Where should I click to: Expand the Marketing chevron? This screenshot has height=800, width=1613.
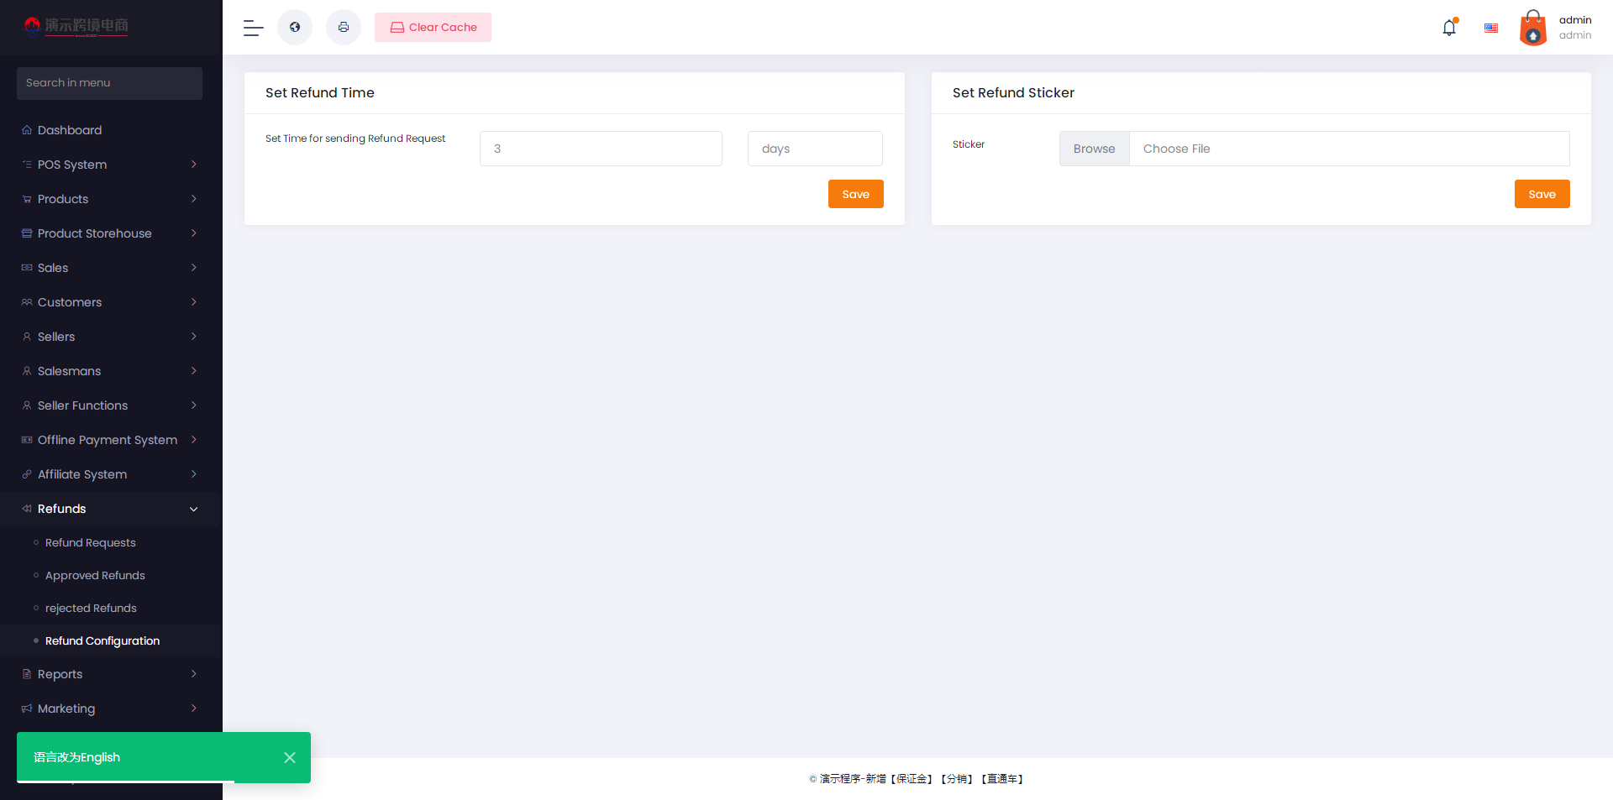tap(194, 708)
